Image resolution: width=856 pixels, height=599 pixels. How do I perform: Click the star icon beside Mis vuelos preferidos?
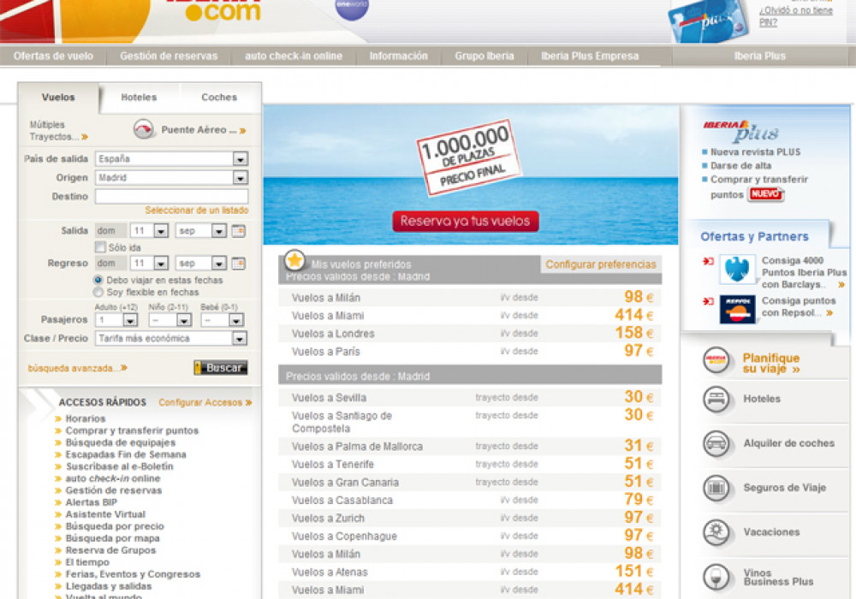[294, 260]
